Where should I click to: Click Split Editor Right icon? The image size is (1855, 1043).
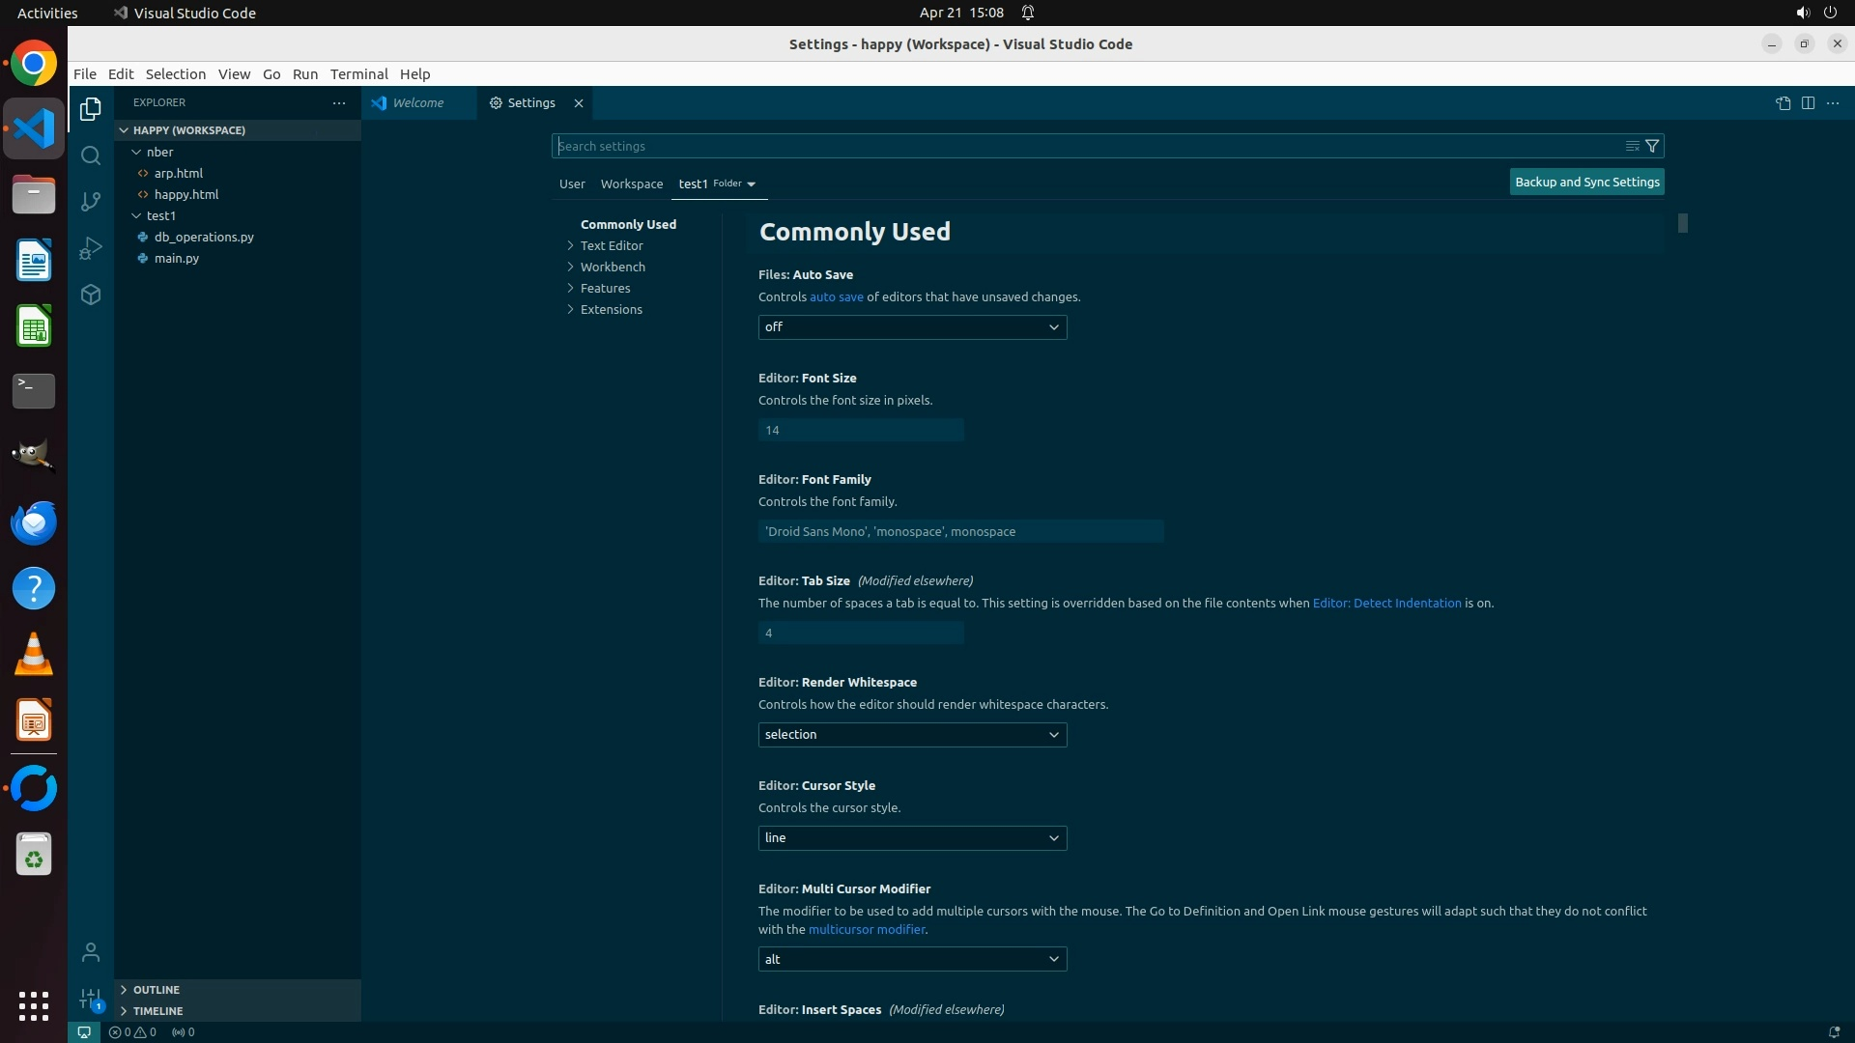tap(1808, 103)
